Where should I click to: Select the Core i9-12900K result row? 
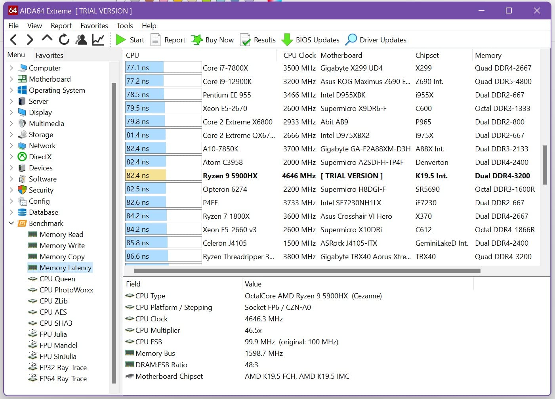click(332, 82)
